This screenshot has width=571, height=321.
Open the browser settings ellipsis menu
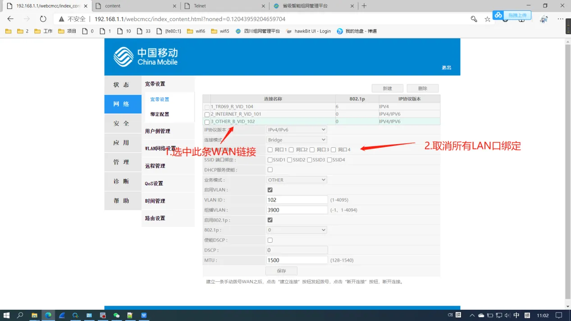coord(561,19)
